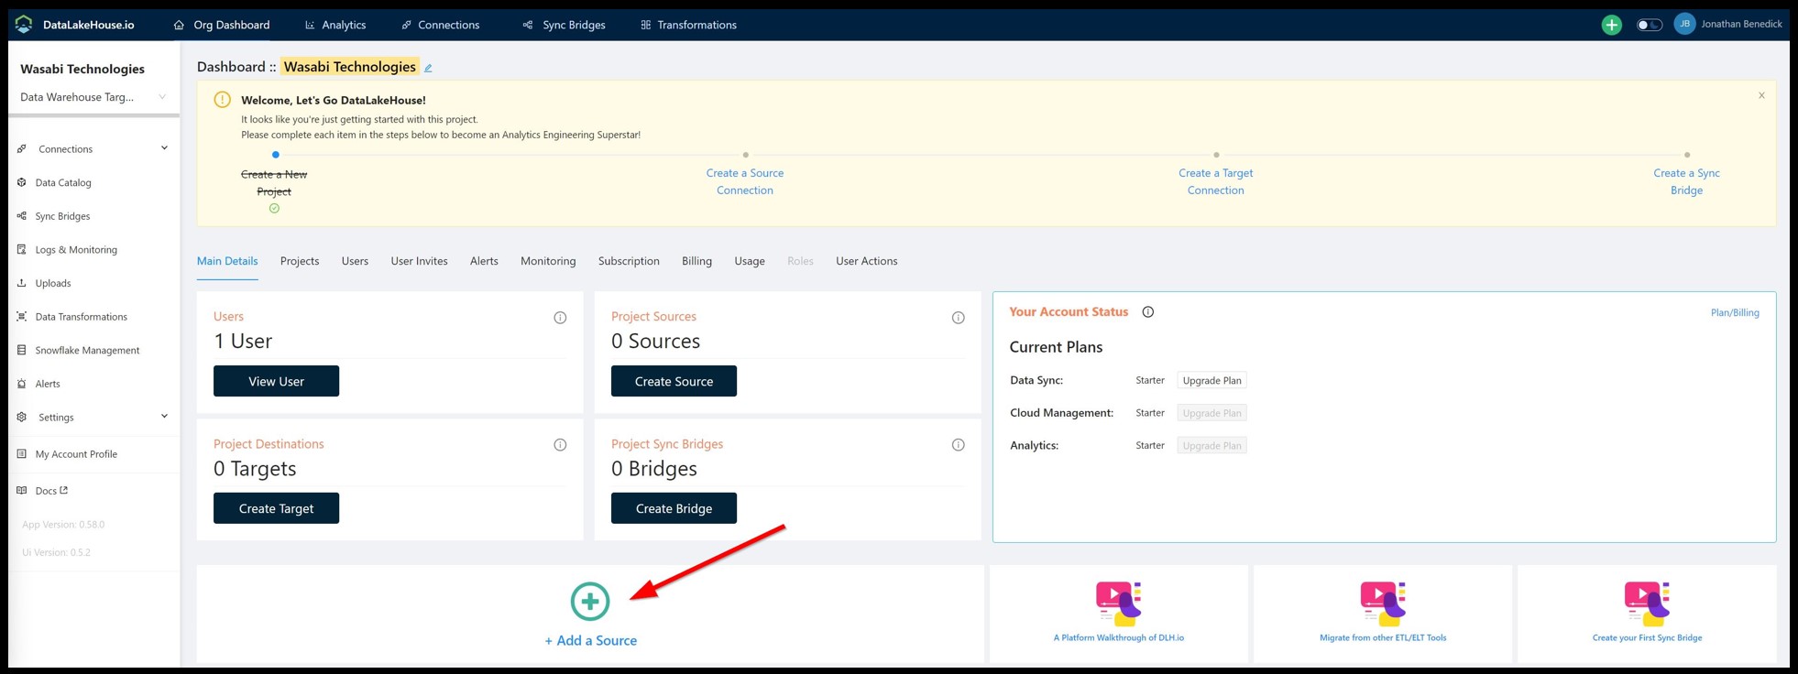This screenshot has width=1798, height=674.
Task: Open Data Transformations in sidebar
Action: coord(81,317)
